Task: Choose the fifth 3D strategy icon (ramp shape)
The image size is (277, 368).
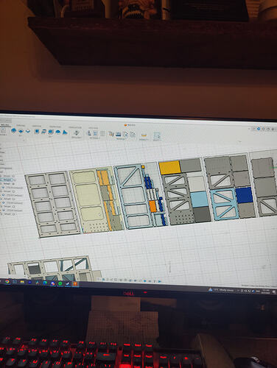Action: 65,132
